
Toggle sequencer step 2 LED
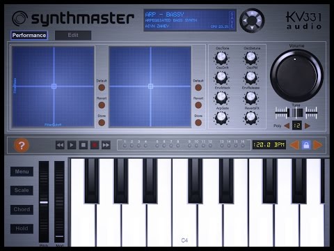(132, 146)
